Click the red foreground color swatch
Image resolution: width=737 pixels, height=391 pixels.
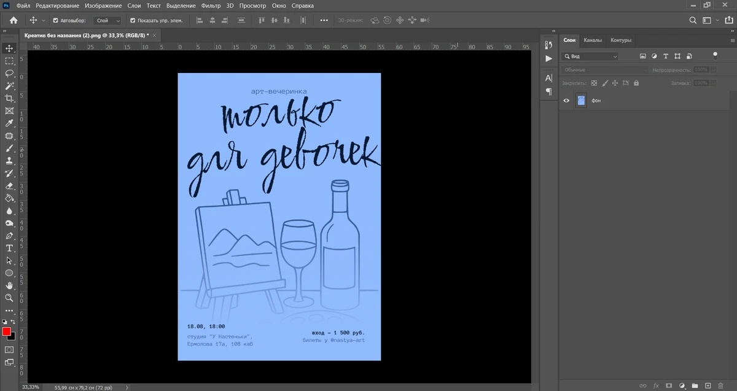tap(7, 331)
